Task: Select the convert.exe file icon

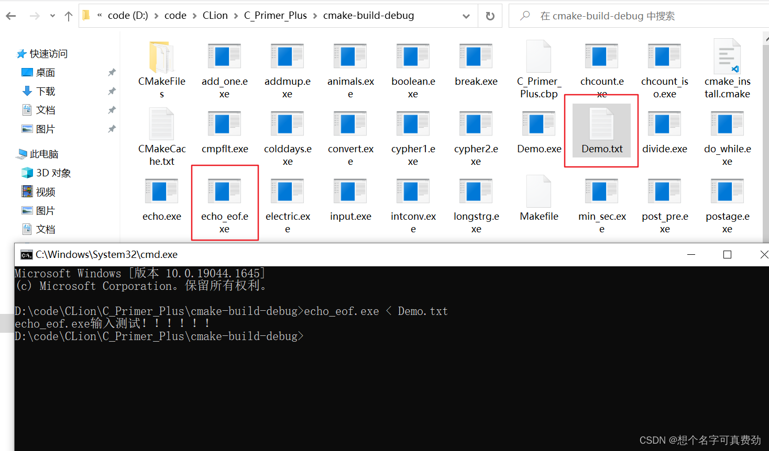Action: (350, 124)
